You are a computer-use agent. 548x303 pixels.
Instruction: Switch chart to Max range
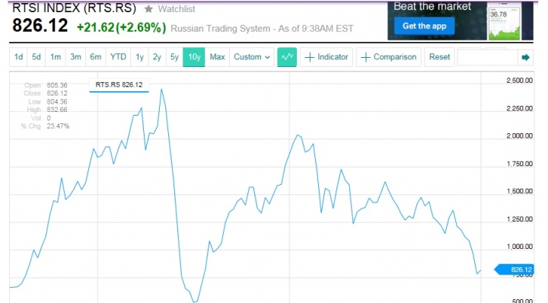click(x=217, y=57)
